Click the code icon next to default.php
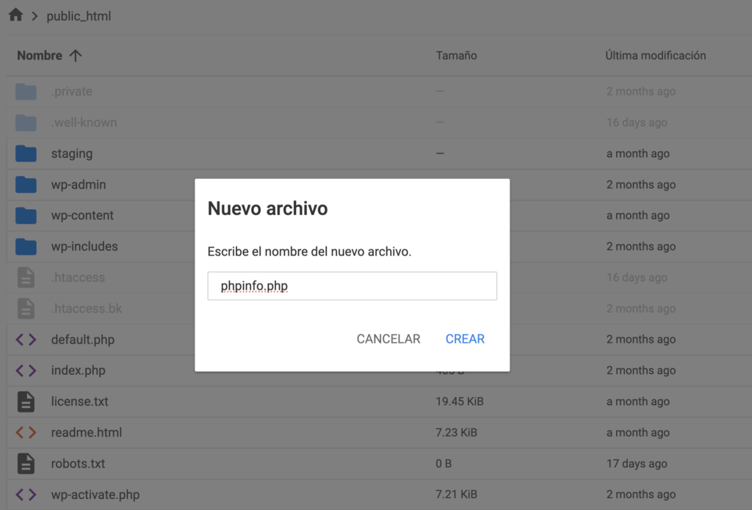This screenshot has width=752, height=510. [24, 339]
